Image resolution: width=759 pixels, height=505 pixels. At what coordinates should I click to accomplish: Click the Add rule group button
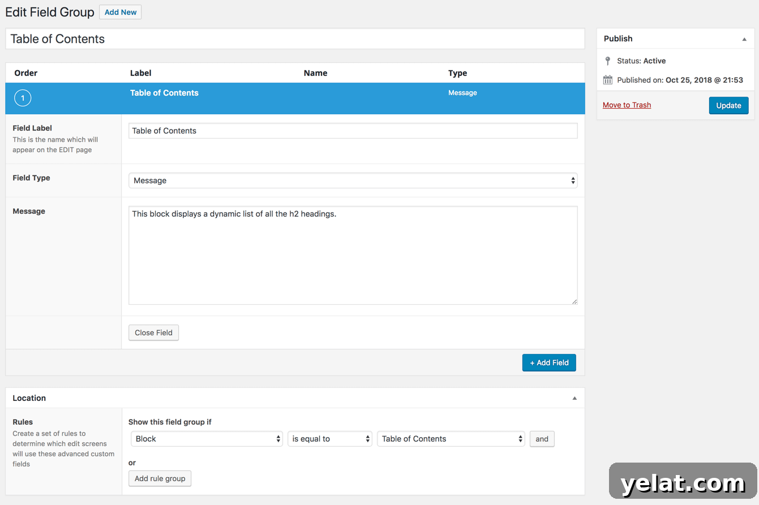pos(160,478)
